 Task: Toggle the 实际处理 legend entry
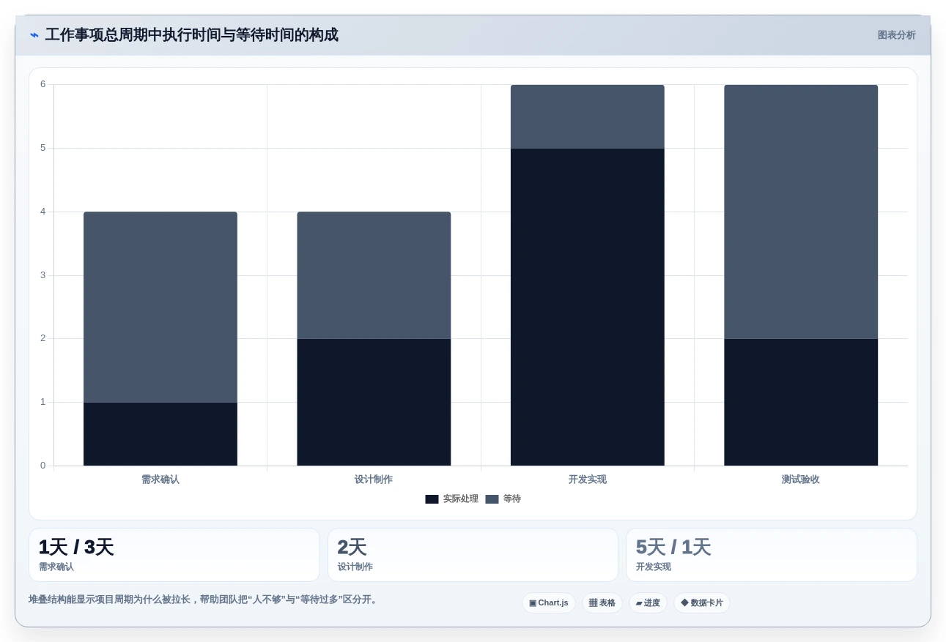(451, 499)
